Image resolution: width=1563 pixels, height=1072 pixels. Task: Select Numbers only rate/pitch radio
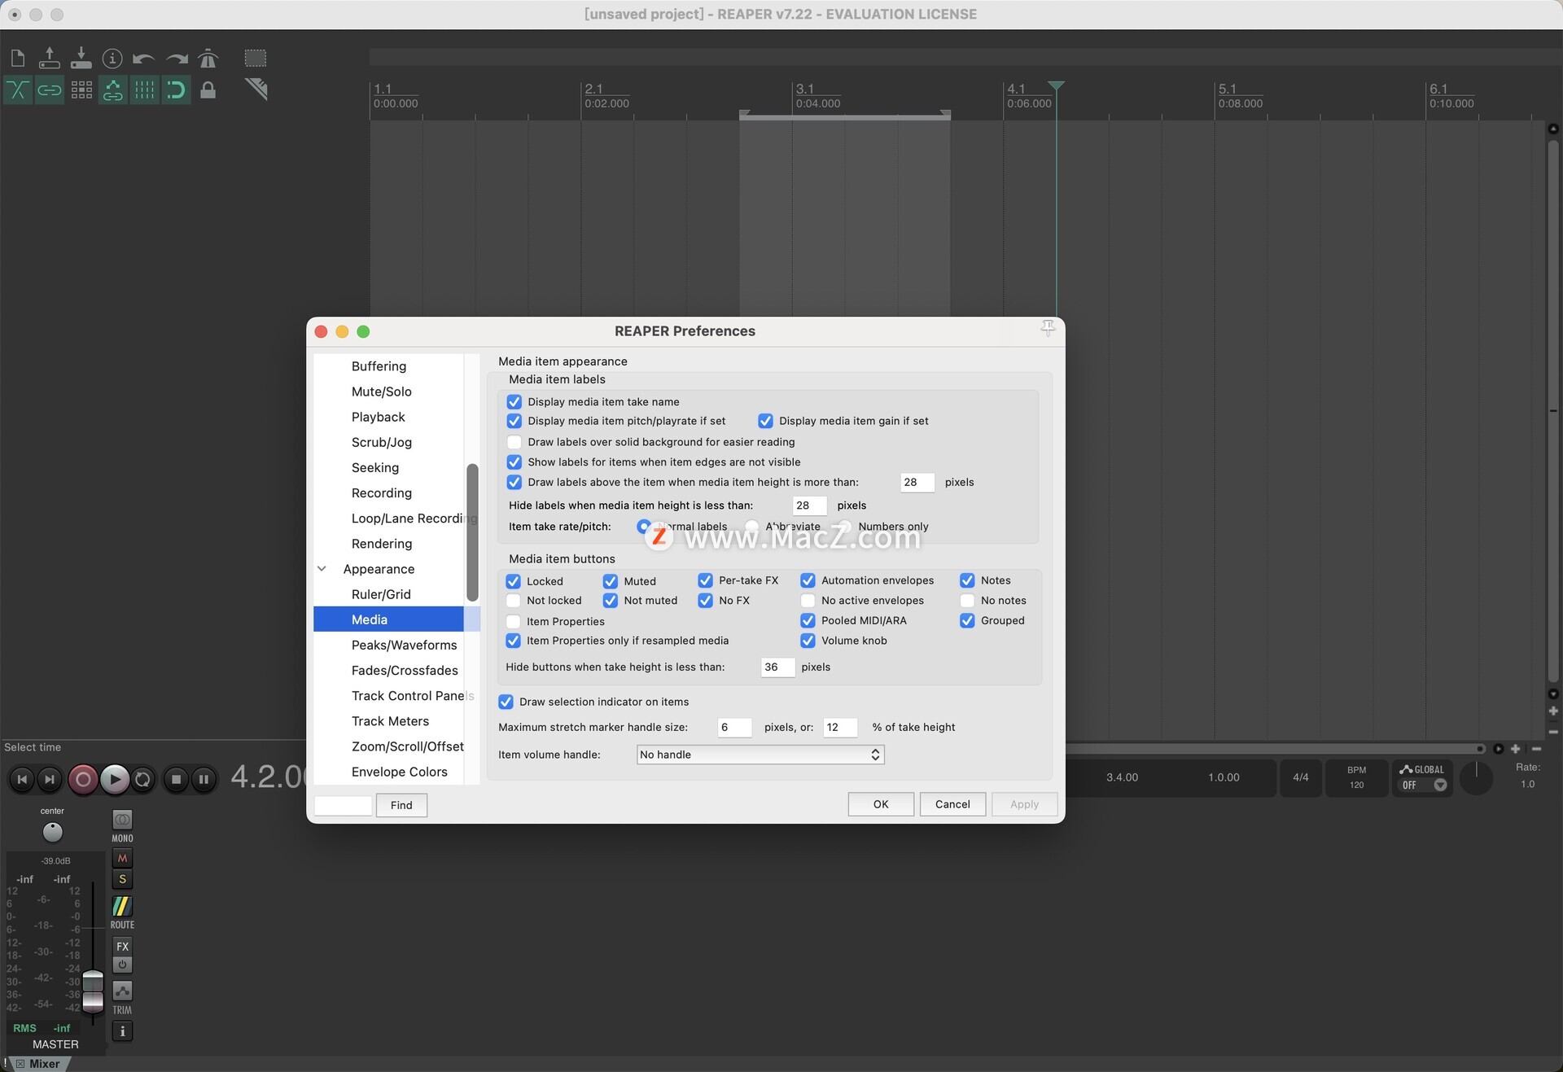point(845,527)
